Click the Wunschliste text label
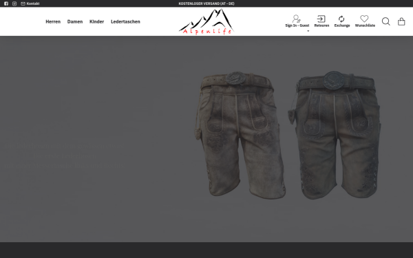Screen dimensions: 413x258 (x=365, y=25)
